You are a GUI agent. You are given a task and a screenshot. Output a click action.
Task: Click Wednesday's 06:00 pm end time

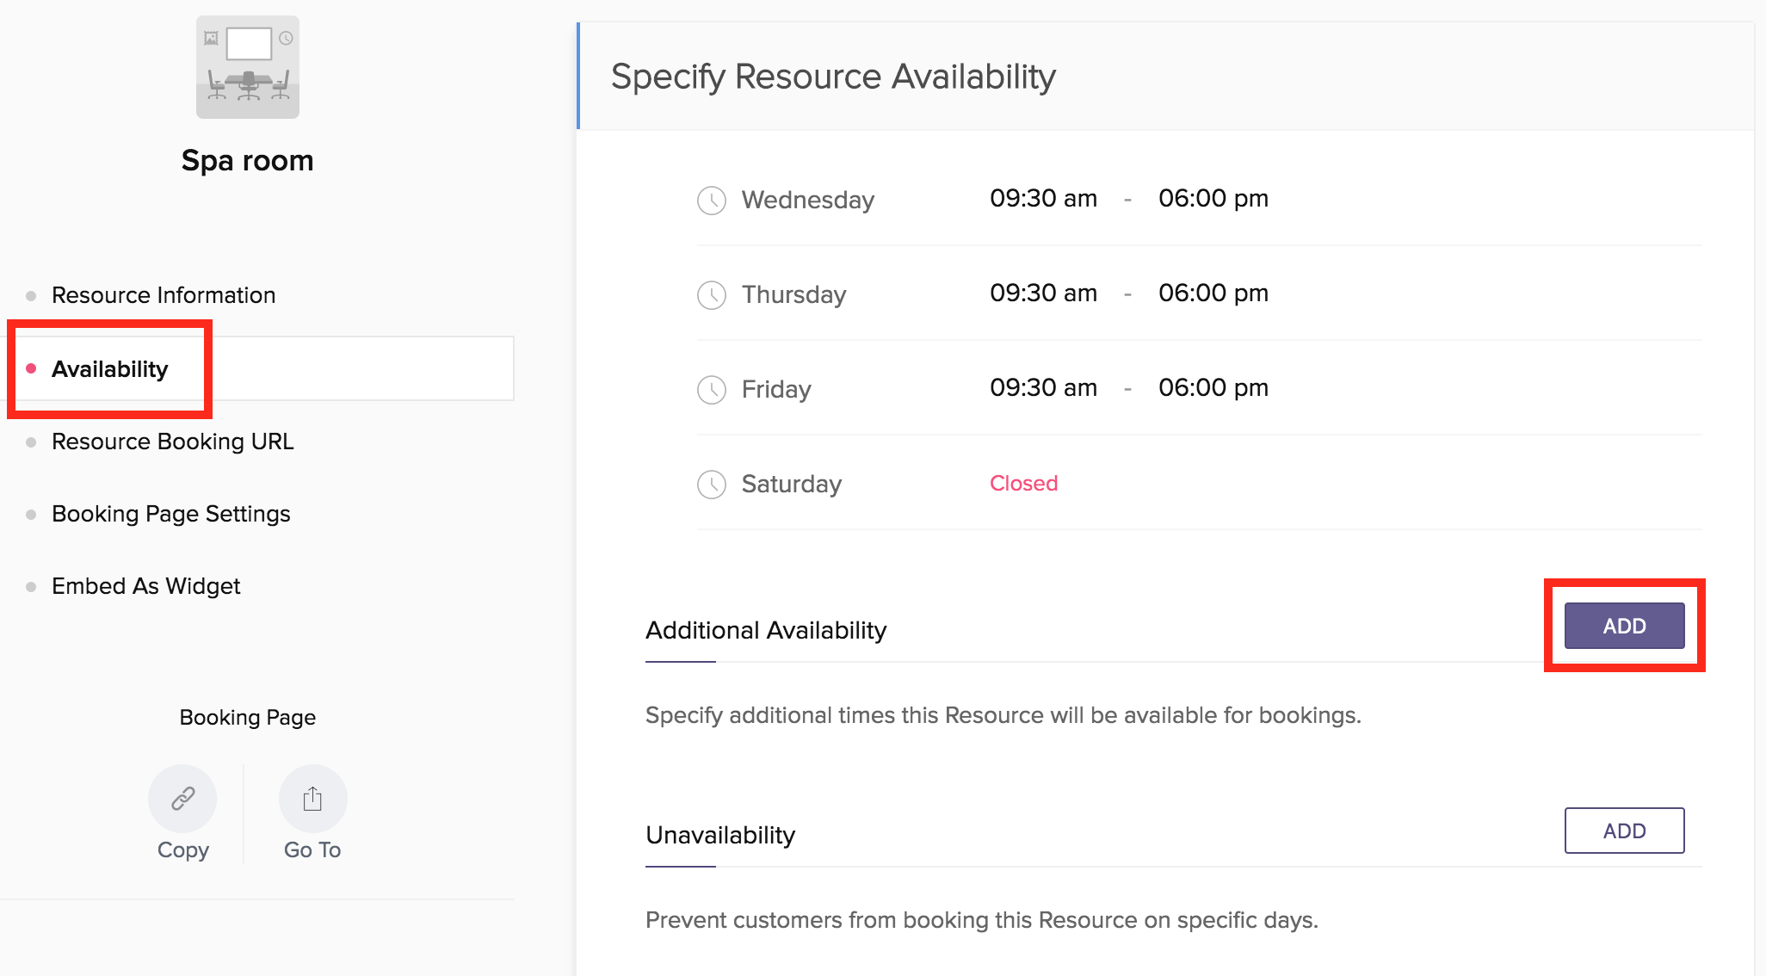1213,199
